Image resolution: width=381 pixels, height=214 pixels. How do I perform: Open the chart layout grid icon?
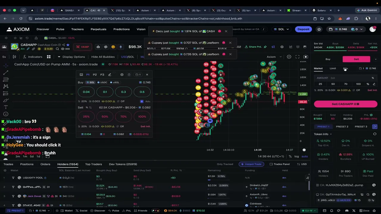coord(49,57)
